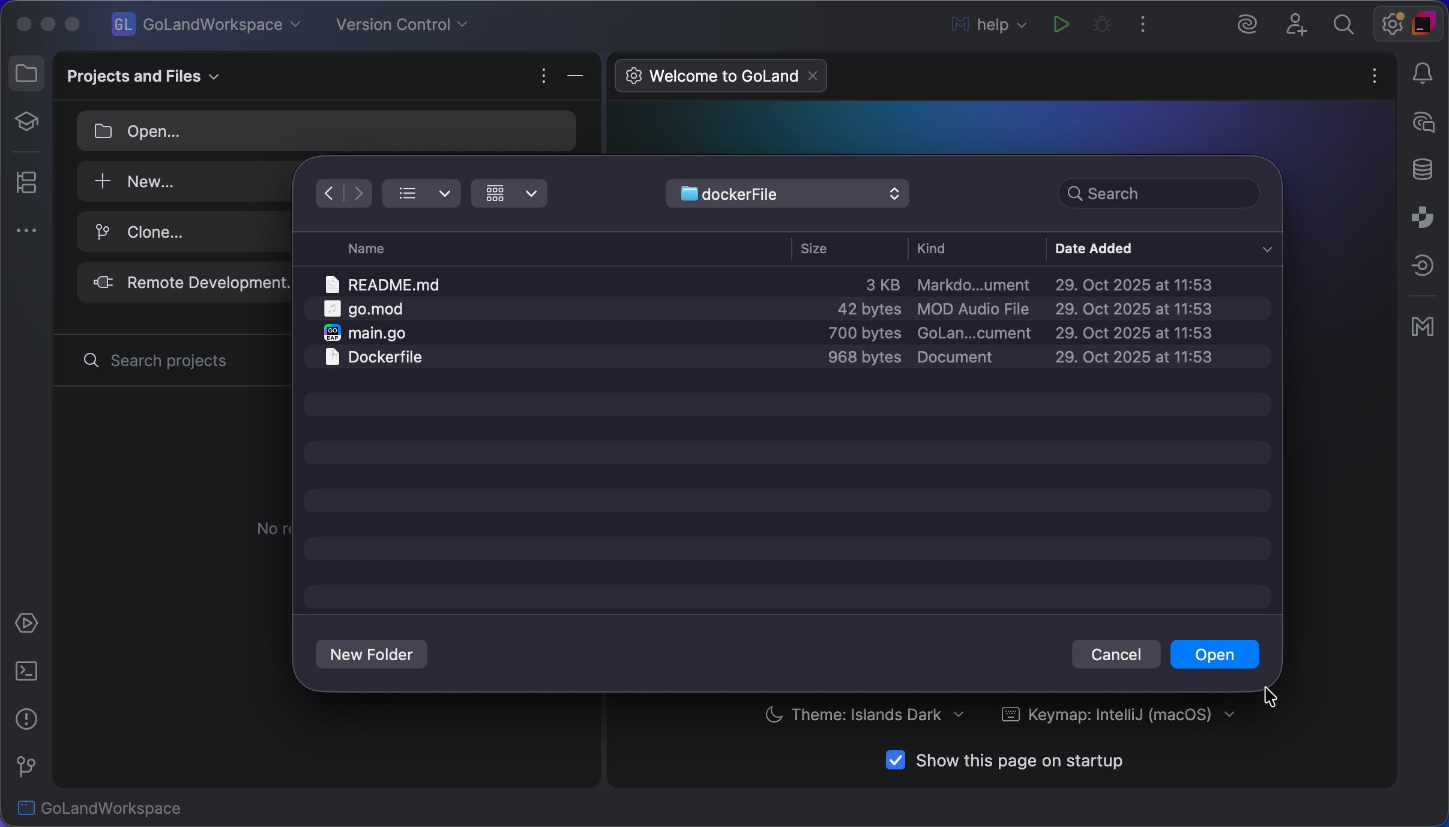1449x827 pixels.
Task: Open the Problems tool window icon
Action: (26, 719)
